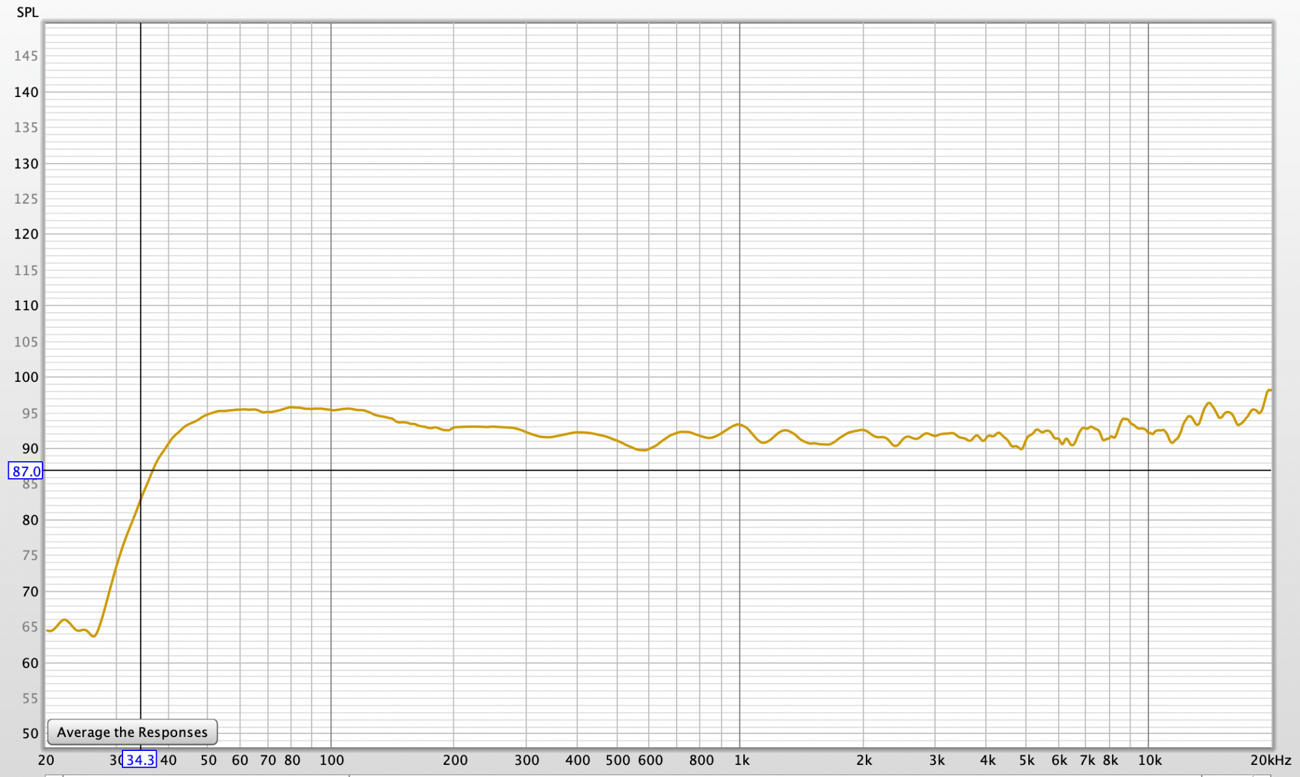1300x777 pixels.
Task: Click the 1k label on frequency axis
Action: tap(741, 760)
